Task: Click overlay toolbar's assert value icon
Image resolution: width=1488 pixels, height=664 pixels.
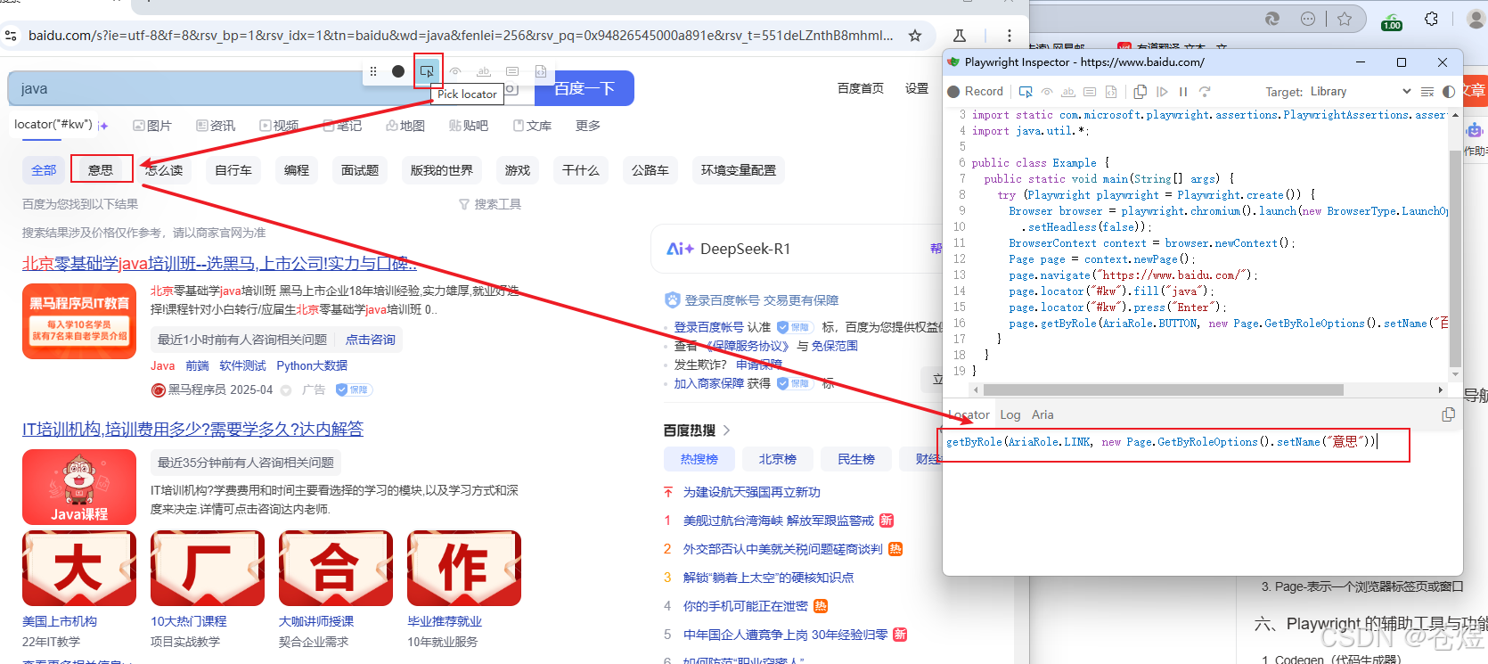Action: (x=512, y=71)
